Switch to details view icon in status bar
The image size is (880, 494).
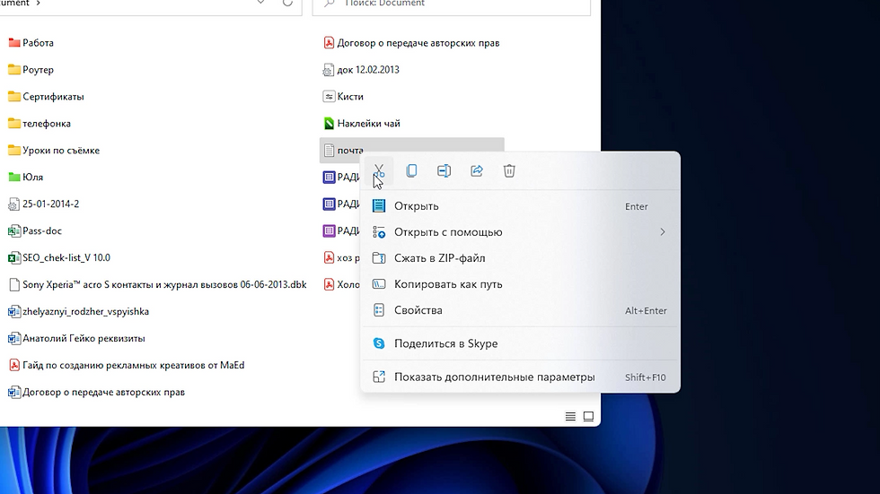point(570,416)
